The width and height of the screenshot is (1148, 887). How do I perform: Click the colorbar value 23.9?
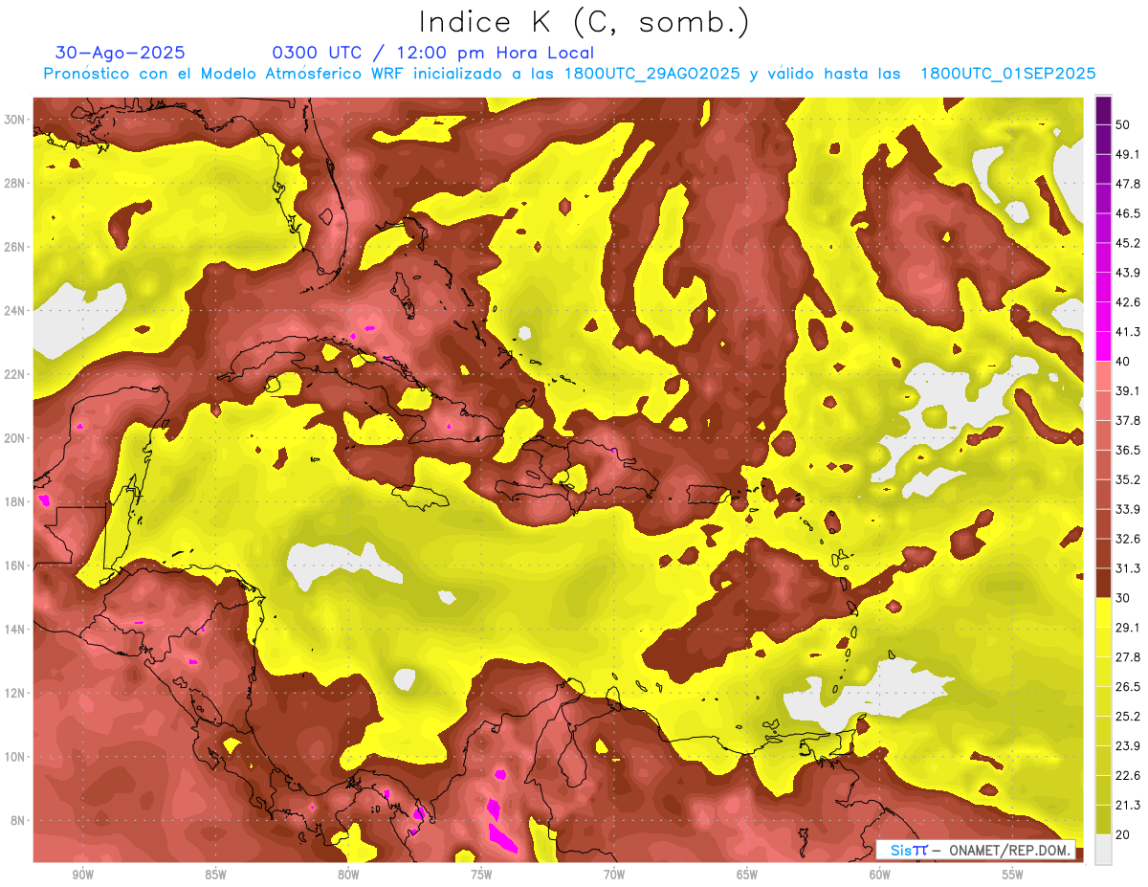(1127, 746)
